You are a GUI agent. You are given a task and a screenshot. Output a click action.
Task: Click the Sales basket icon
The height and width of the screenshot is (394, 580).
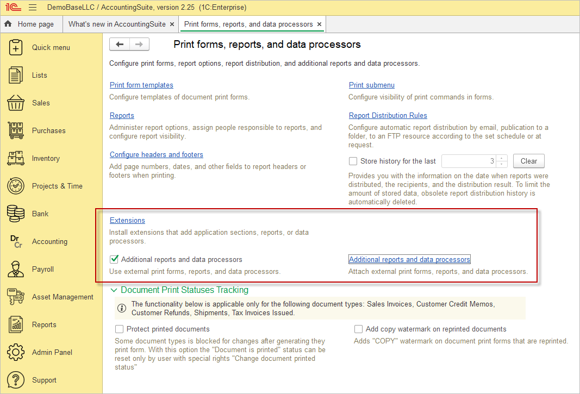coord(16,103)
